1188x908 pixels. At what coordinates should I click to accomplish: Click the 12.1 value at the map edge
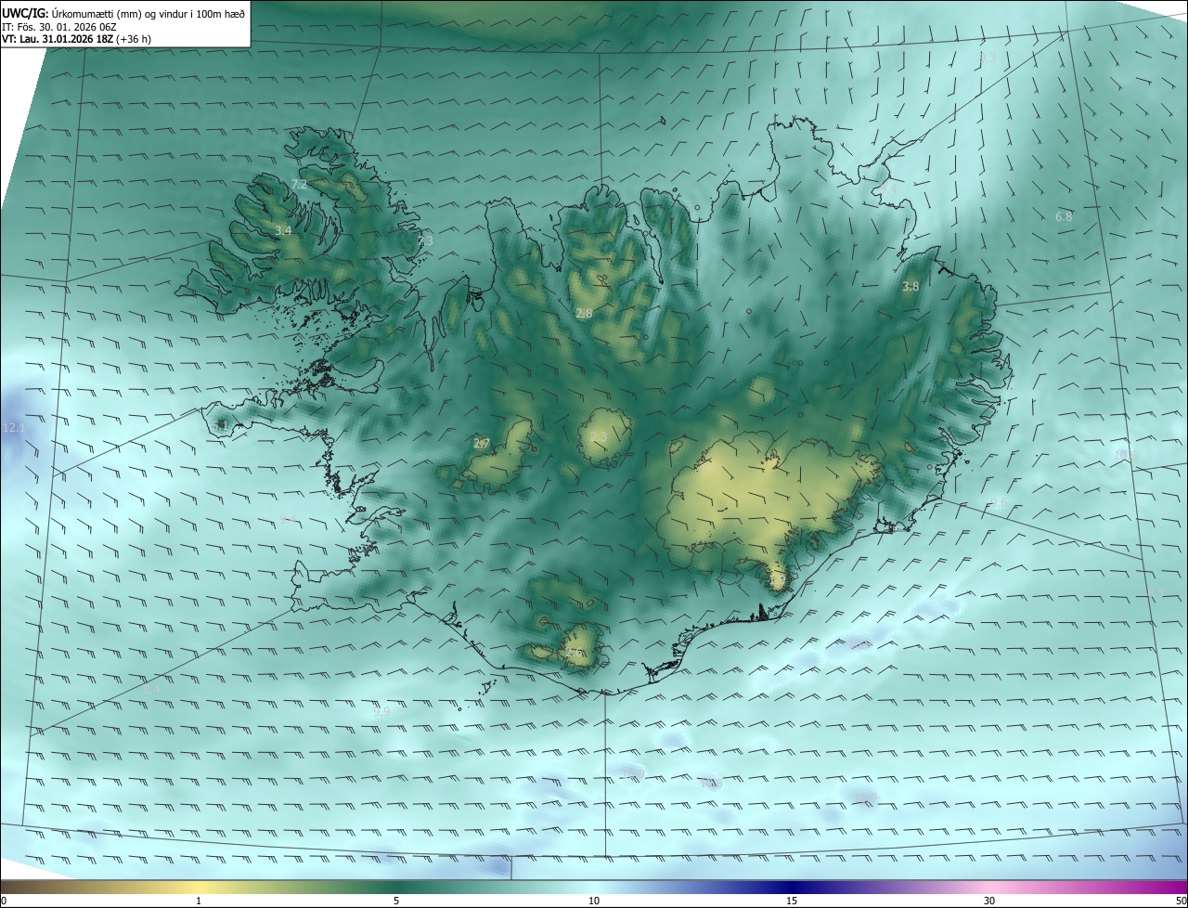(x=14, y=428)
